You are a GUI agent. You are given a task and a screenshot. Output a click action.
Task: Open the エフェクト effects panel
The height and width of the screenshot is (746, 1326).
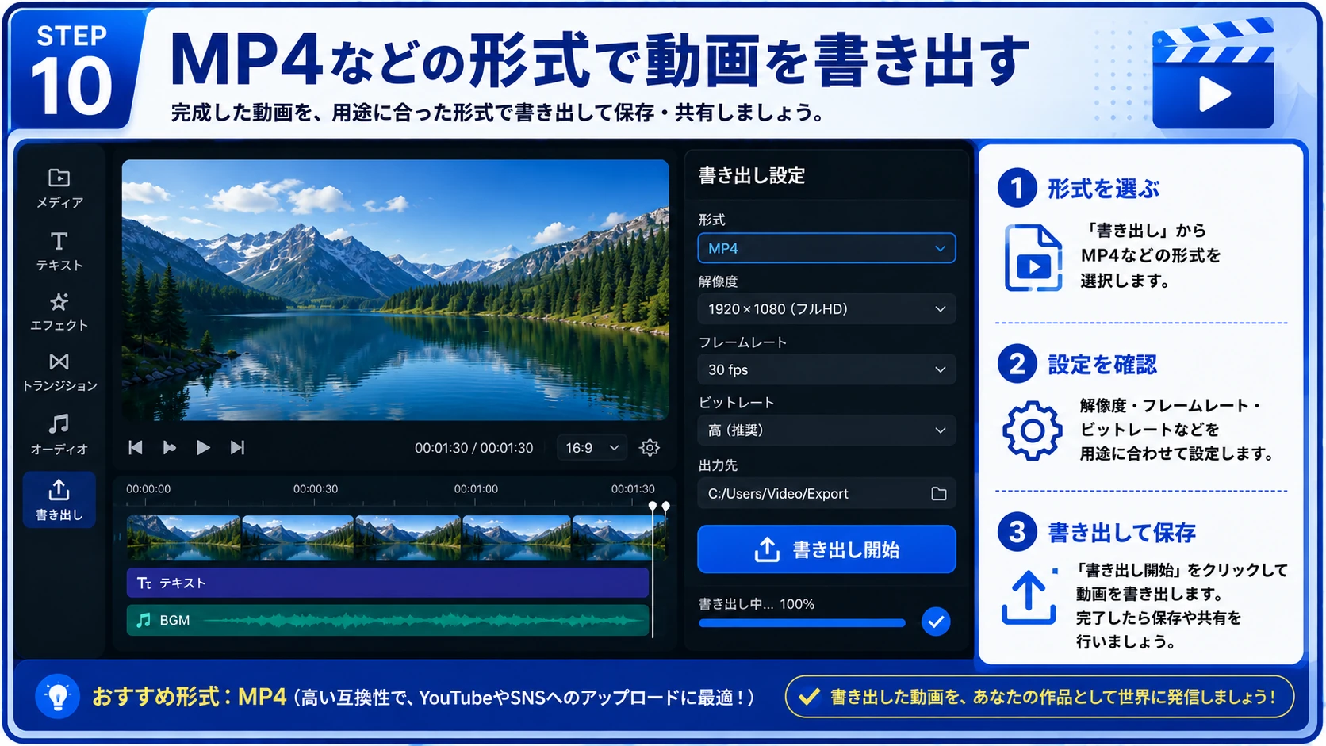click(x=59, y=312)
